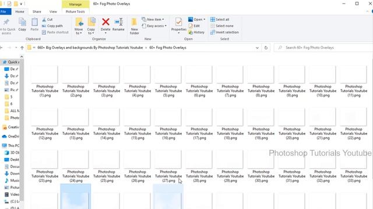
Task: Refresh the current folder
Action: [266, 48]
